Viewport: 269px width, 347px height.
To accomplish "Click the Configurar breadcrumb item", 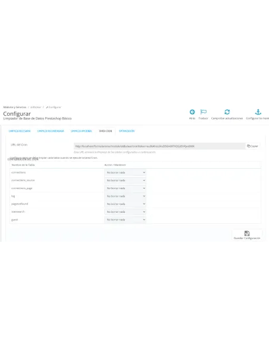I will click(54, 107).
